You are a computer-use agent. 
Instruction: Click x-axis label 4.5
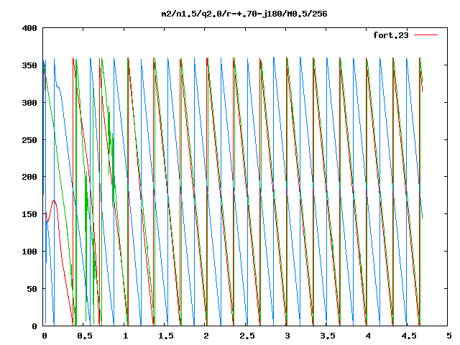pos(409,336)
